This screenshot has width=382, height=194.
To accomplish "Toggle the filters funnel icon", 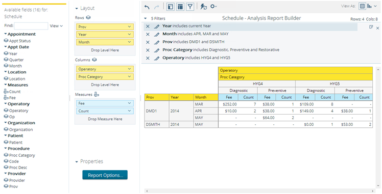I will pos(190,7).
